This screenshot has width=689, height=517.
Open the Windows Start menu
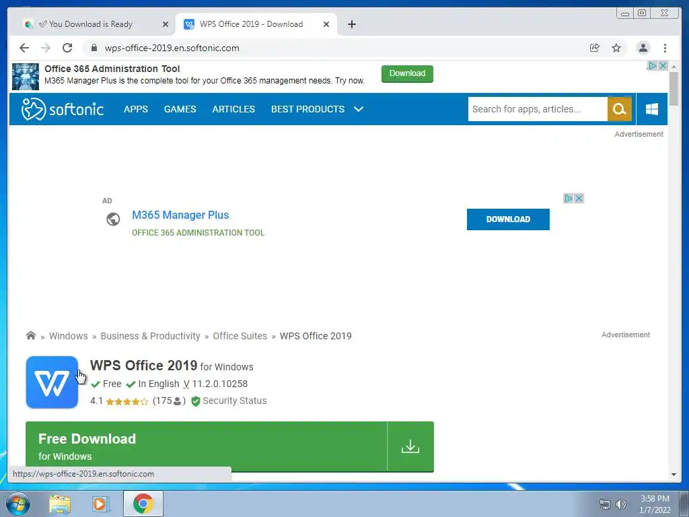(18, 504)
